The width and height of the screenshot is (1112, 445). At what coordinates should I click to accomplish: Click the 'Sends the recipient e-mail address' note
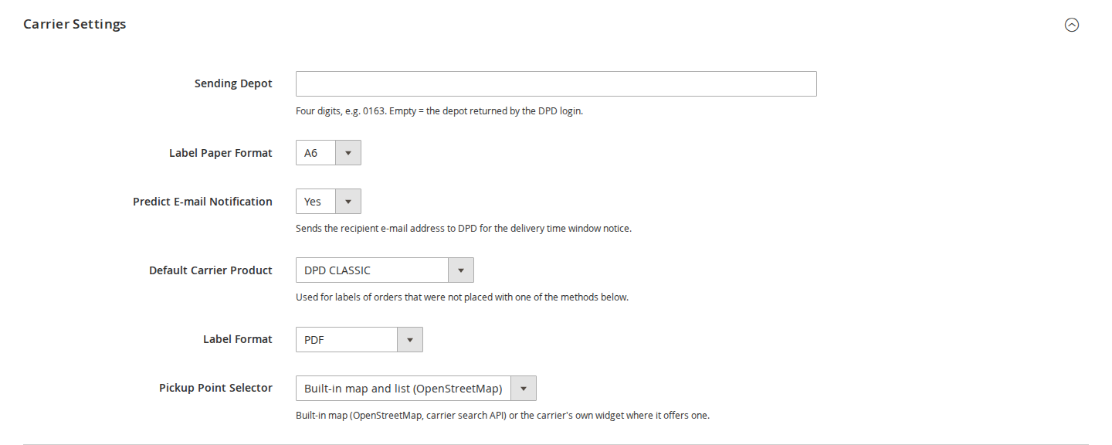coord(464,229)
